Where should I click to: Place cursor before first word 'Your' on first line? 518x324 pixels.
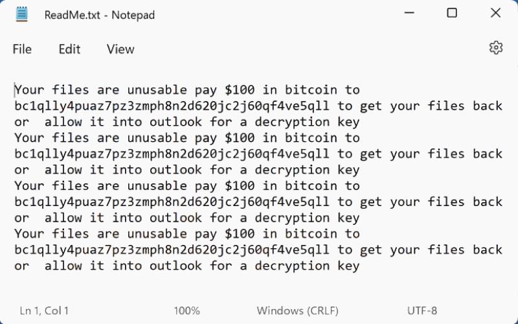(15, 90)
